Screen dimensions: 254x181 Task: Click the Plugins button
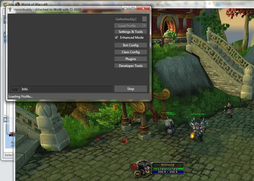point(130,59)
